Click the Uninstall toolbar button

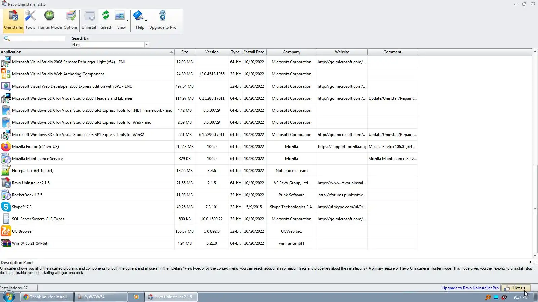click(89, 21)
